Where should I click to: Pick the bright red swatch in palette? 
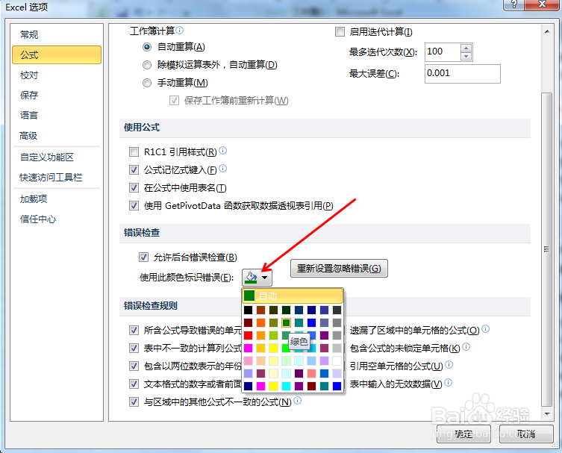[x=248, y=335]
